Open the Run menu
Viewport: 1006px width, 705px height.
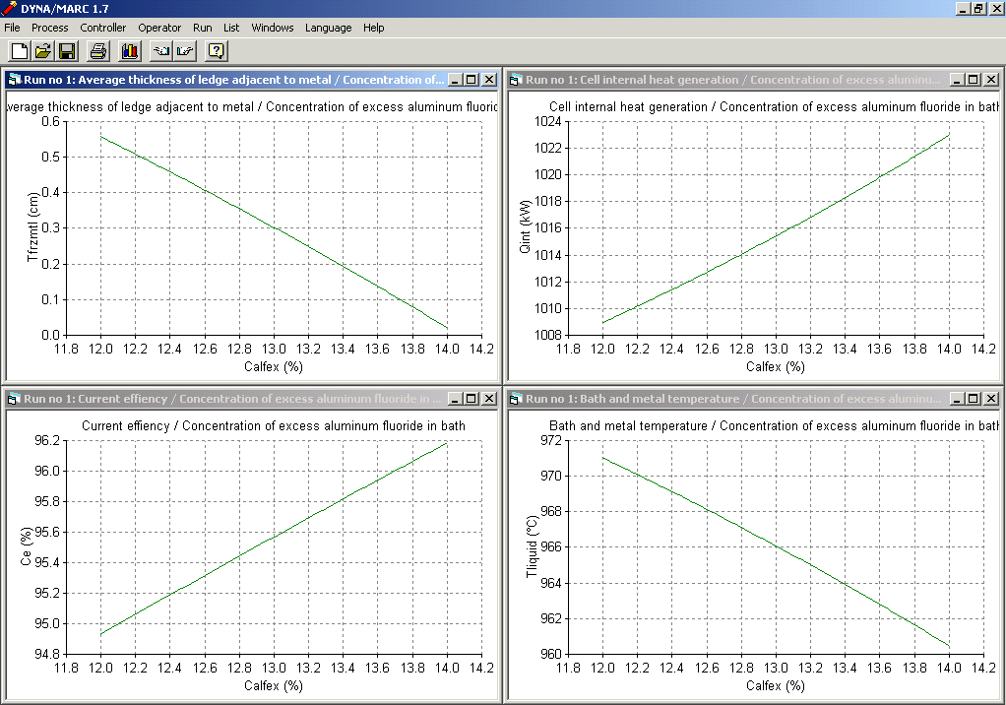203,28
